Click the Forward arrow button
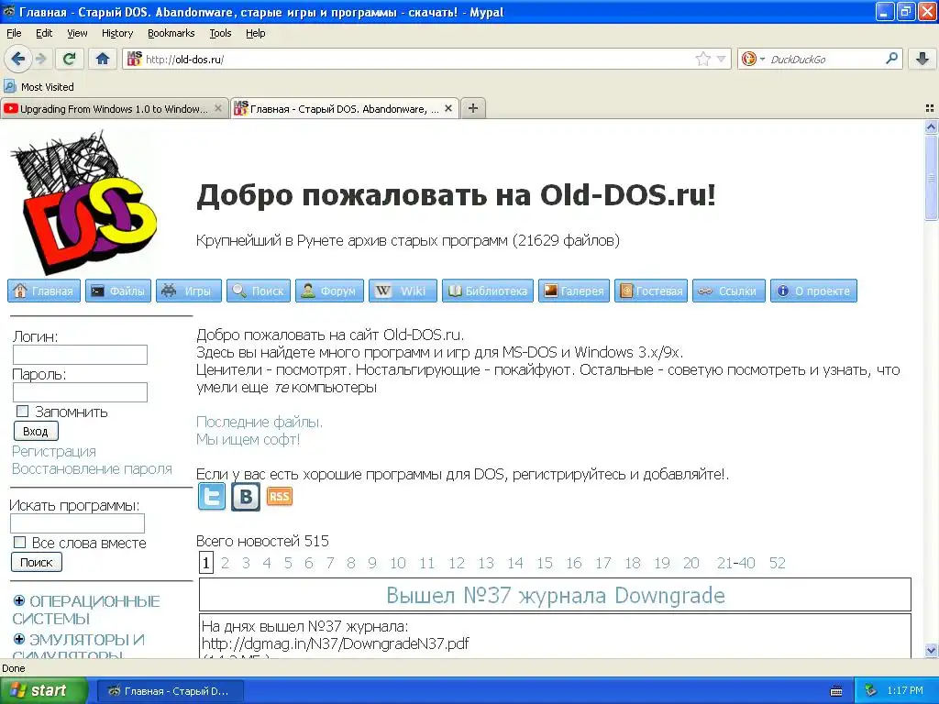Image resolution: width=939 pixels, height=704 pixels. [40, 59]
